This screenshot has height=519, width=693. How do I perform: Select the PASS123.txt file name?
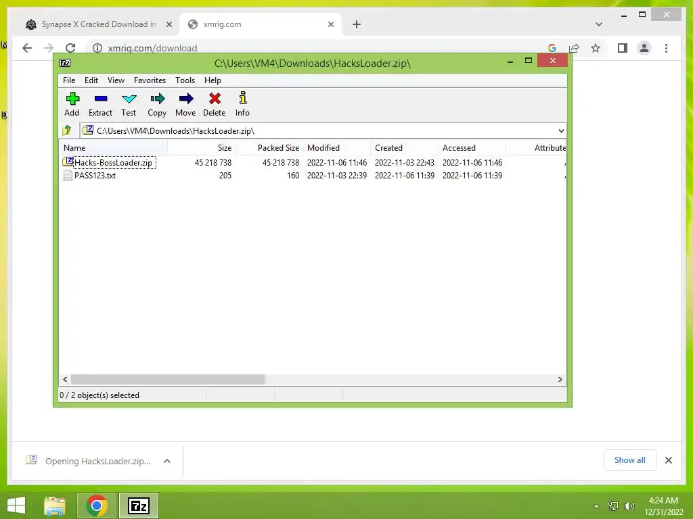point(95,175)
